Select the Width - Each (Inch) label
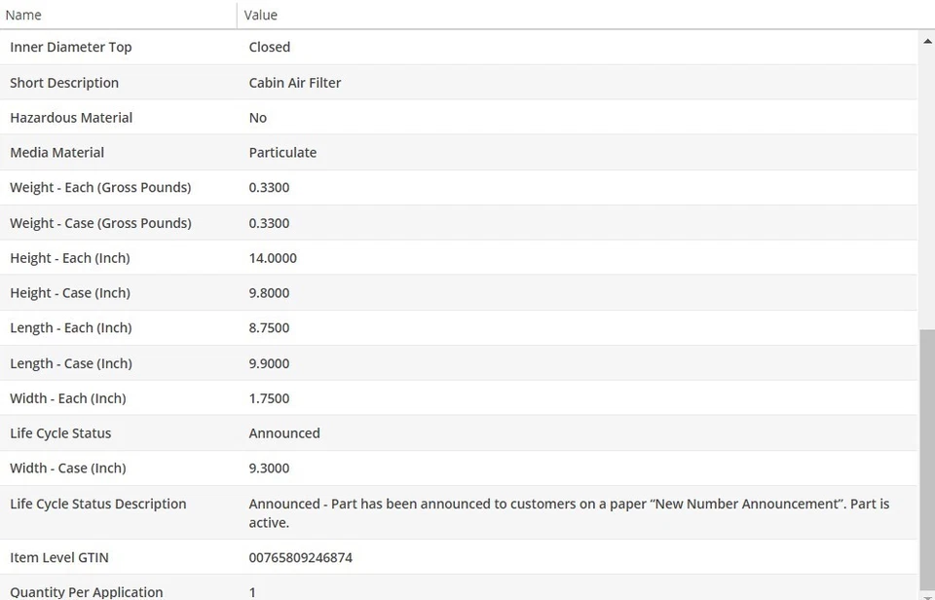The width and height of the screenshot is (935, 600). click(x=68, y=398)
